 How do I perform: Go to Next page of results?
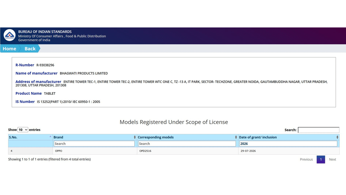332,159
